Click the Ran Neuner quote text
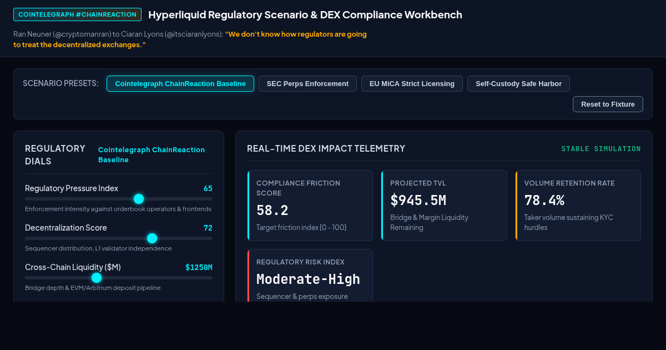Image resolution: width=666 pixels, height=350 pixels. point(190,39)
